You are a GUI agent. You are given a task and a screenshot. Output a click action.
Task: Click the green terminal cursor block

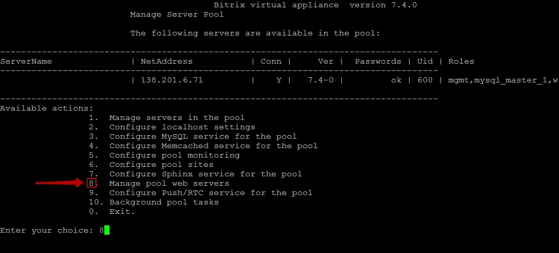tap(107, 230)
